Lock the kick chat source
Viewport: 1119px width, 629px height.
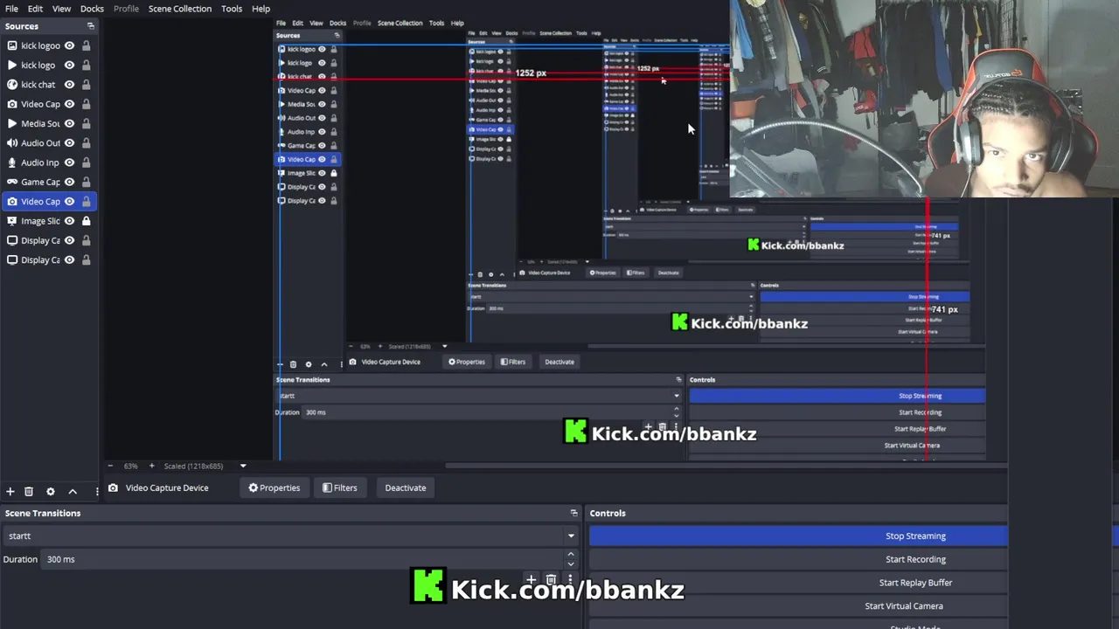[86, 85]
